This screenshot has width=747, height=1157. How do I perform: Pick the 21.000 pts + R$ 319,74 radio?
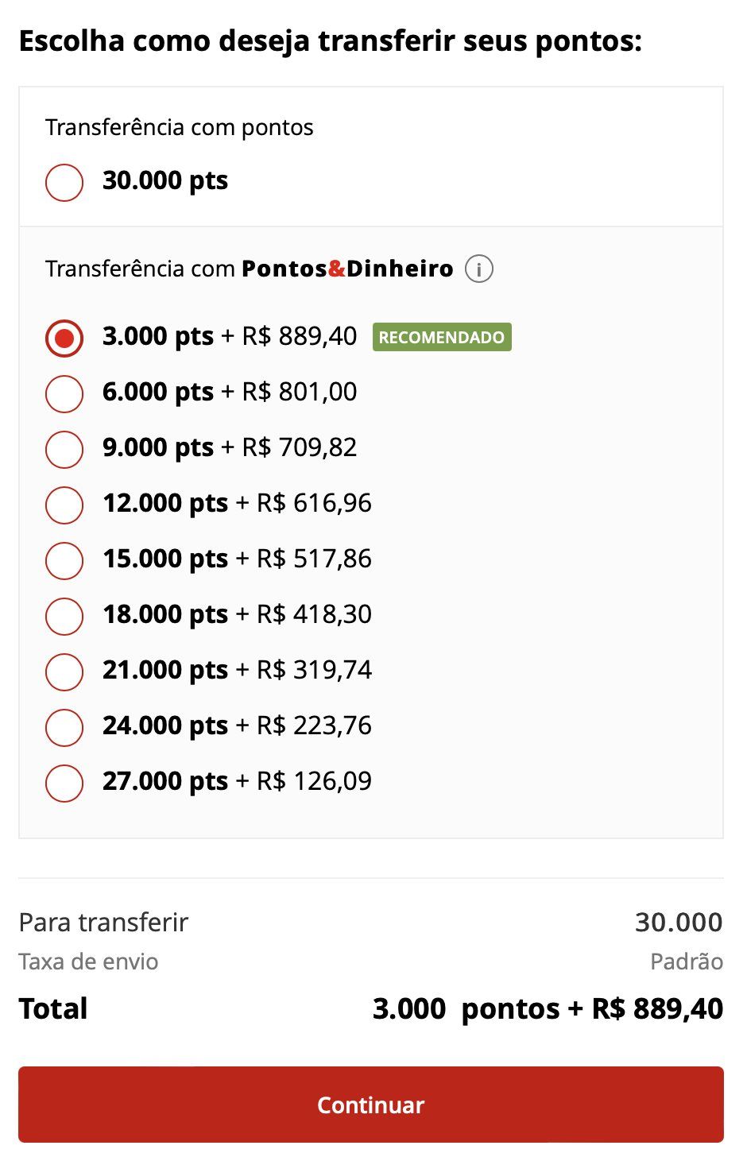[64, 671]
